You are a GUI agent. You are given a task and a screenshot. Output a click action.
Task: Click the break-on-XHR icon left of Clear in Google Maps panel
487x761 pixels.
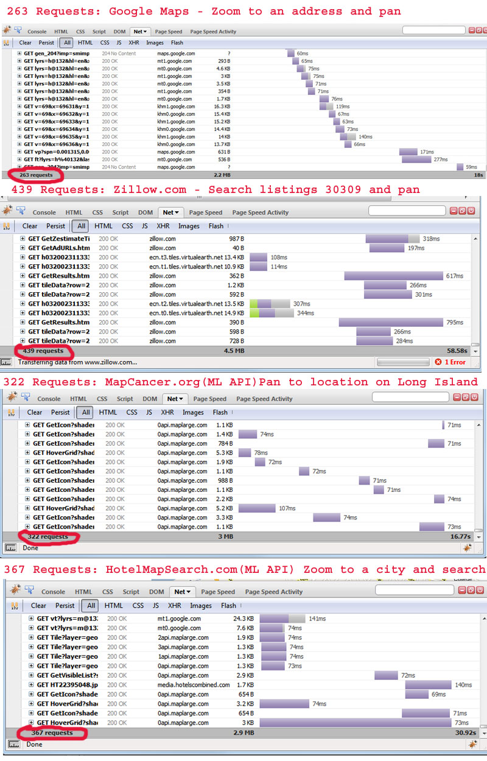7,43
